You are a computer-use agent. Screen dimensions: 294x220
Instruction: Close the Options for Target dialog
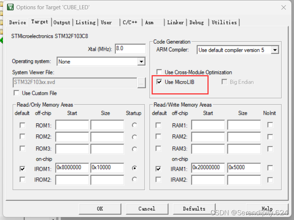click(284, 7)
